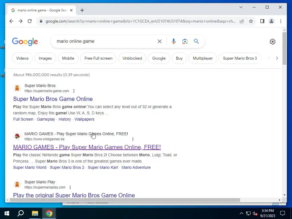Viewport: 292px width, 219px height.
Task: Open Play the original Super Mario Bros result
Action: (74, 195)
